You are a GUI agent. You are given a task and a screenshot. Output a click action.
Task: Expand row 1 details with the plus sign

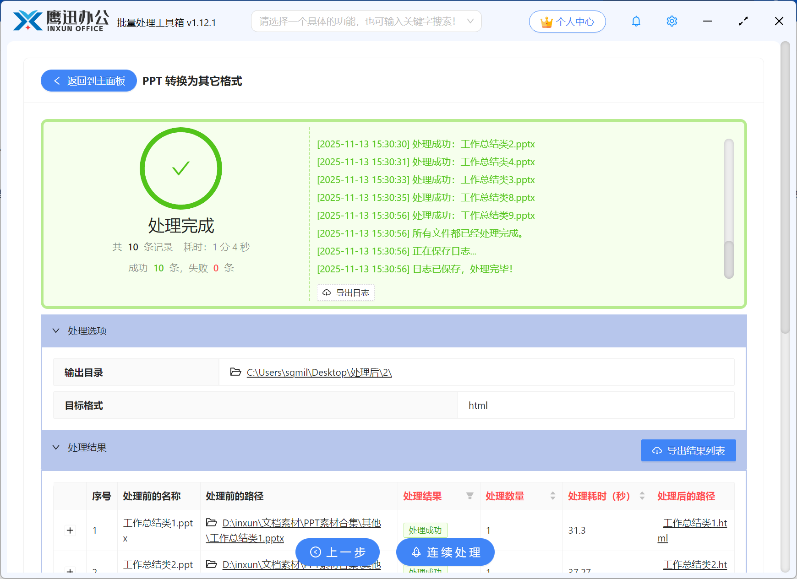point(70,530)
